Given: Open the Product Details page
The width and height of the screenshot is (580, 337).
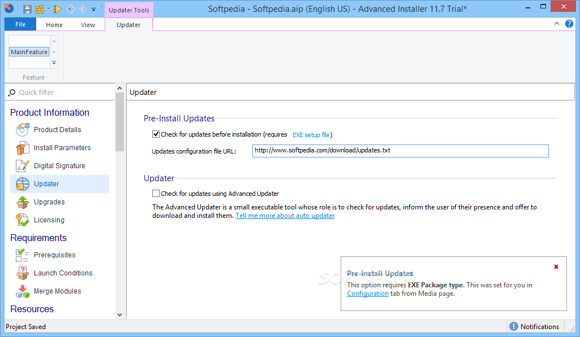Looking at the screenshot, I should (x=57, y=130).
